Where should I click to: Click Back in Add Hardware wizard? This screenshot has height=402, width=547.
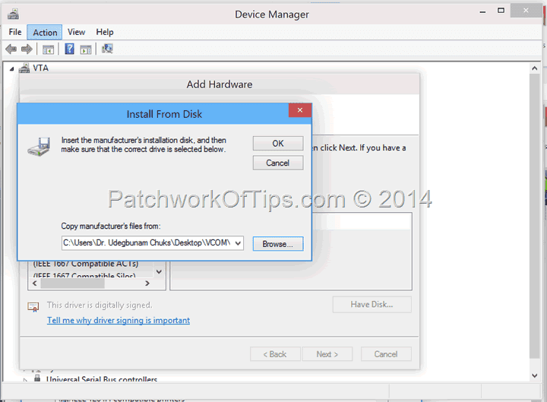pos(275,354)
